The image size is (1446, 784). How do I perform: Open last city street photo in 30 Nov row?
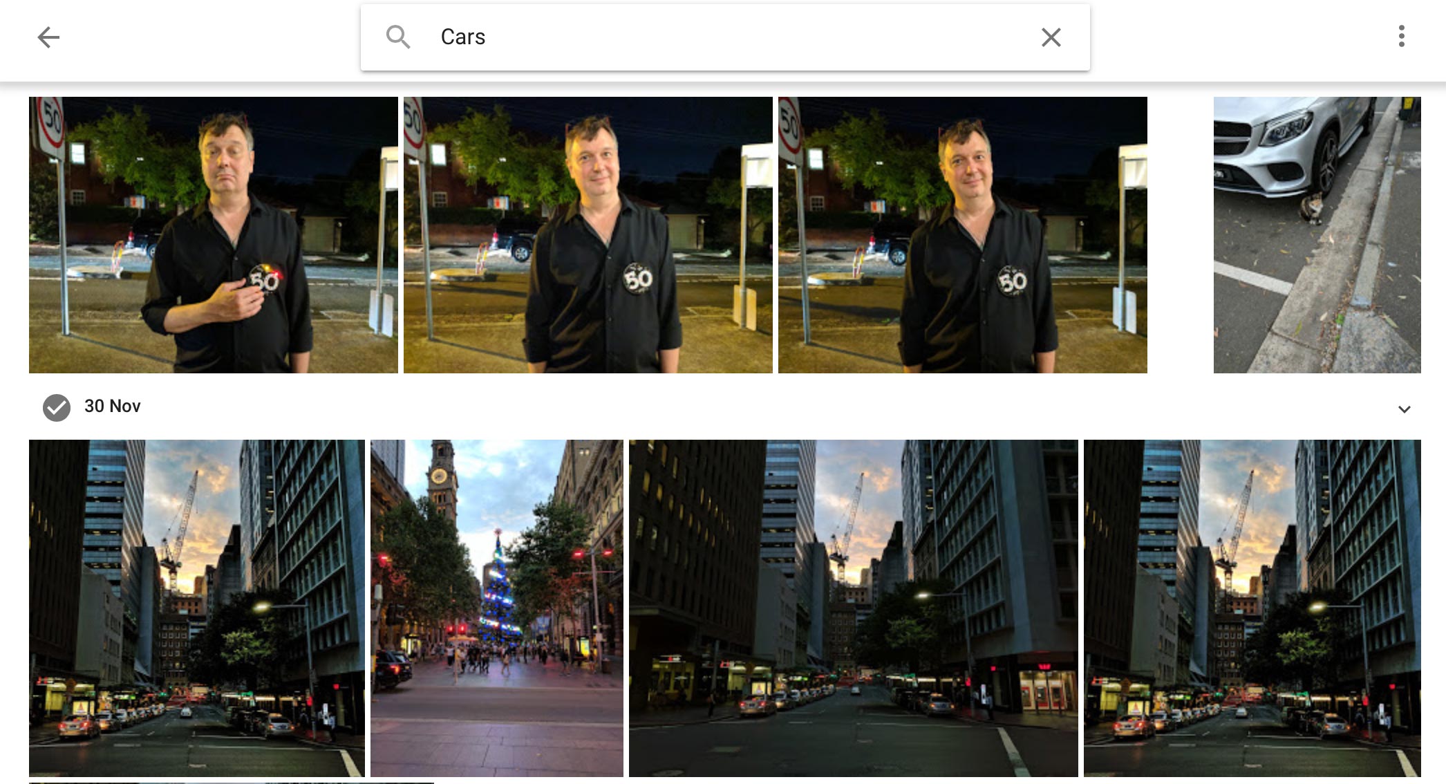pos(1252,608)
